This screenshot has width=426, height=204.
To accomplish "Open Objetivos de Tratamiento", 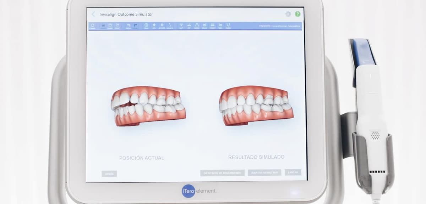I will tap(222, 173).
